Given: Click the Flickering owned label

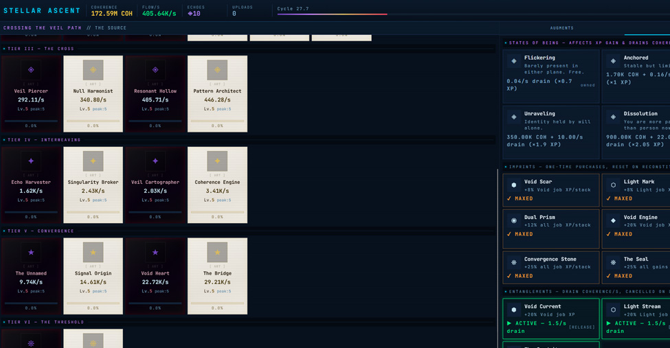Looking at the screenshot, I should click(588, 85).
